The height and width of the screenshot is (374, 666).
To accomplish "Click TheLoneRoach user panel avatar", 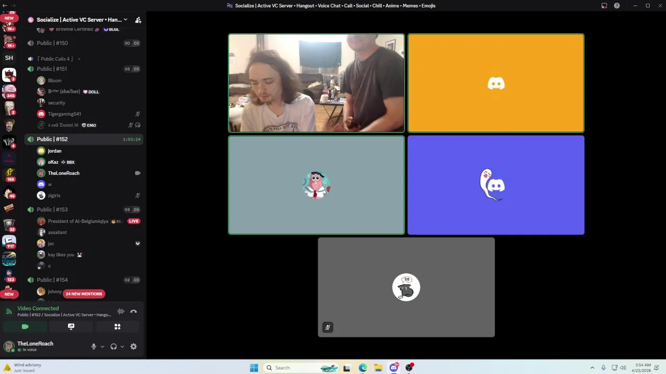I will [x=9, y=346].
